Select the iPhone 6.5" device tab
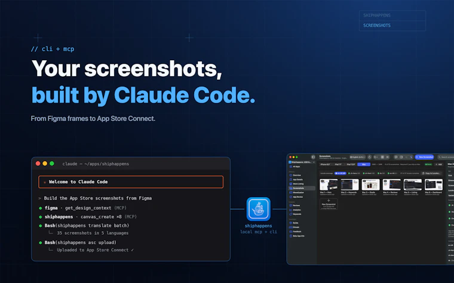 coord(326,164)
